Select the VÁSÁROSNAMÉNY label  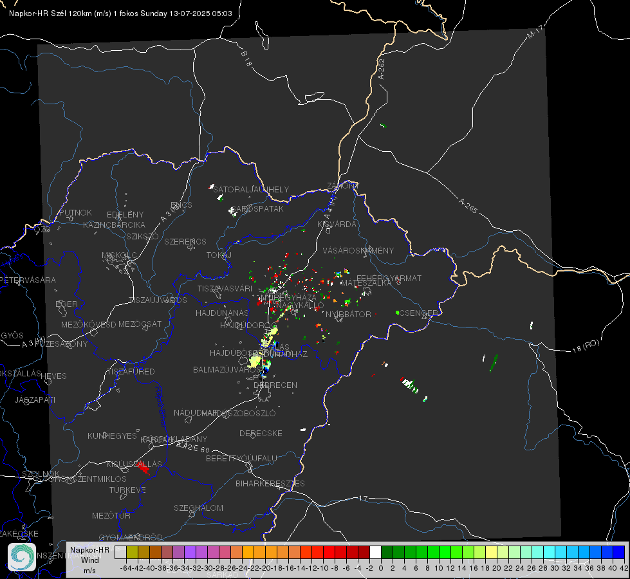click(x=358, y=250)
